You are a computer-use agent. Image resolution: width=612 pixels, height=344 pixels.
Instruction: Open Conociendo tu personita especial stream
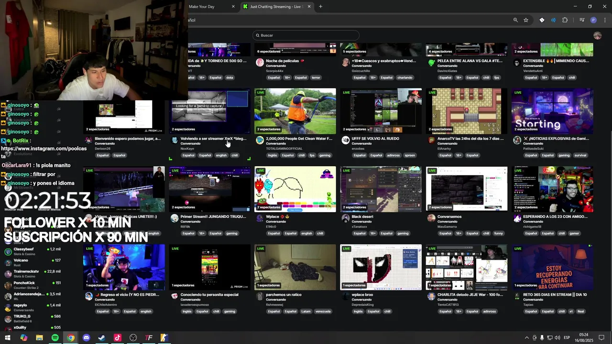209,295
